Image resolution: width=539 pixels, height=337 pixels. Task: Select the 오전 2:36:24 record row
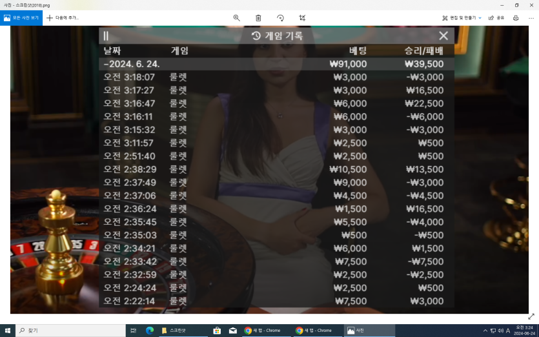point(276,209)
